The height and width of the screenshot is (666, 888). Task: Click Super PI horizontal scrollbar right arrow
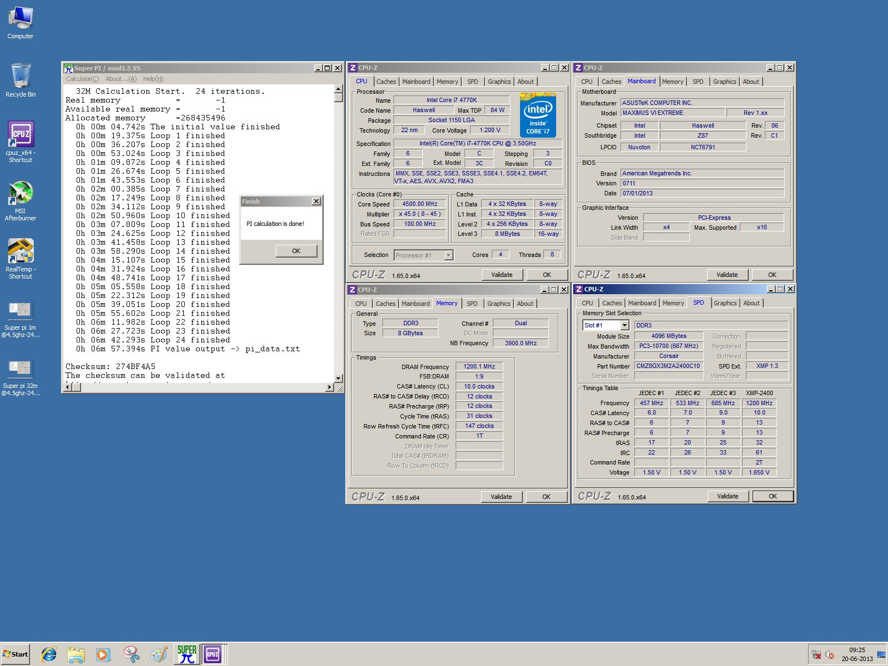(x=330, y=387)
